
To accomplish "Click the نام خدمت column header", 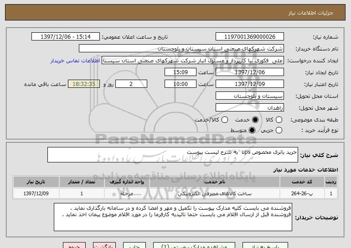I will 215,182.
